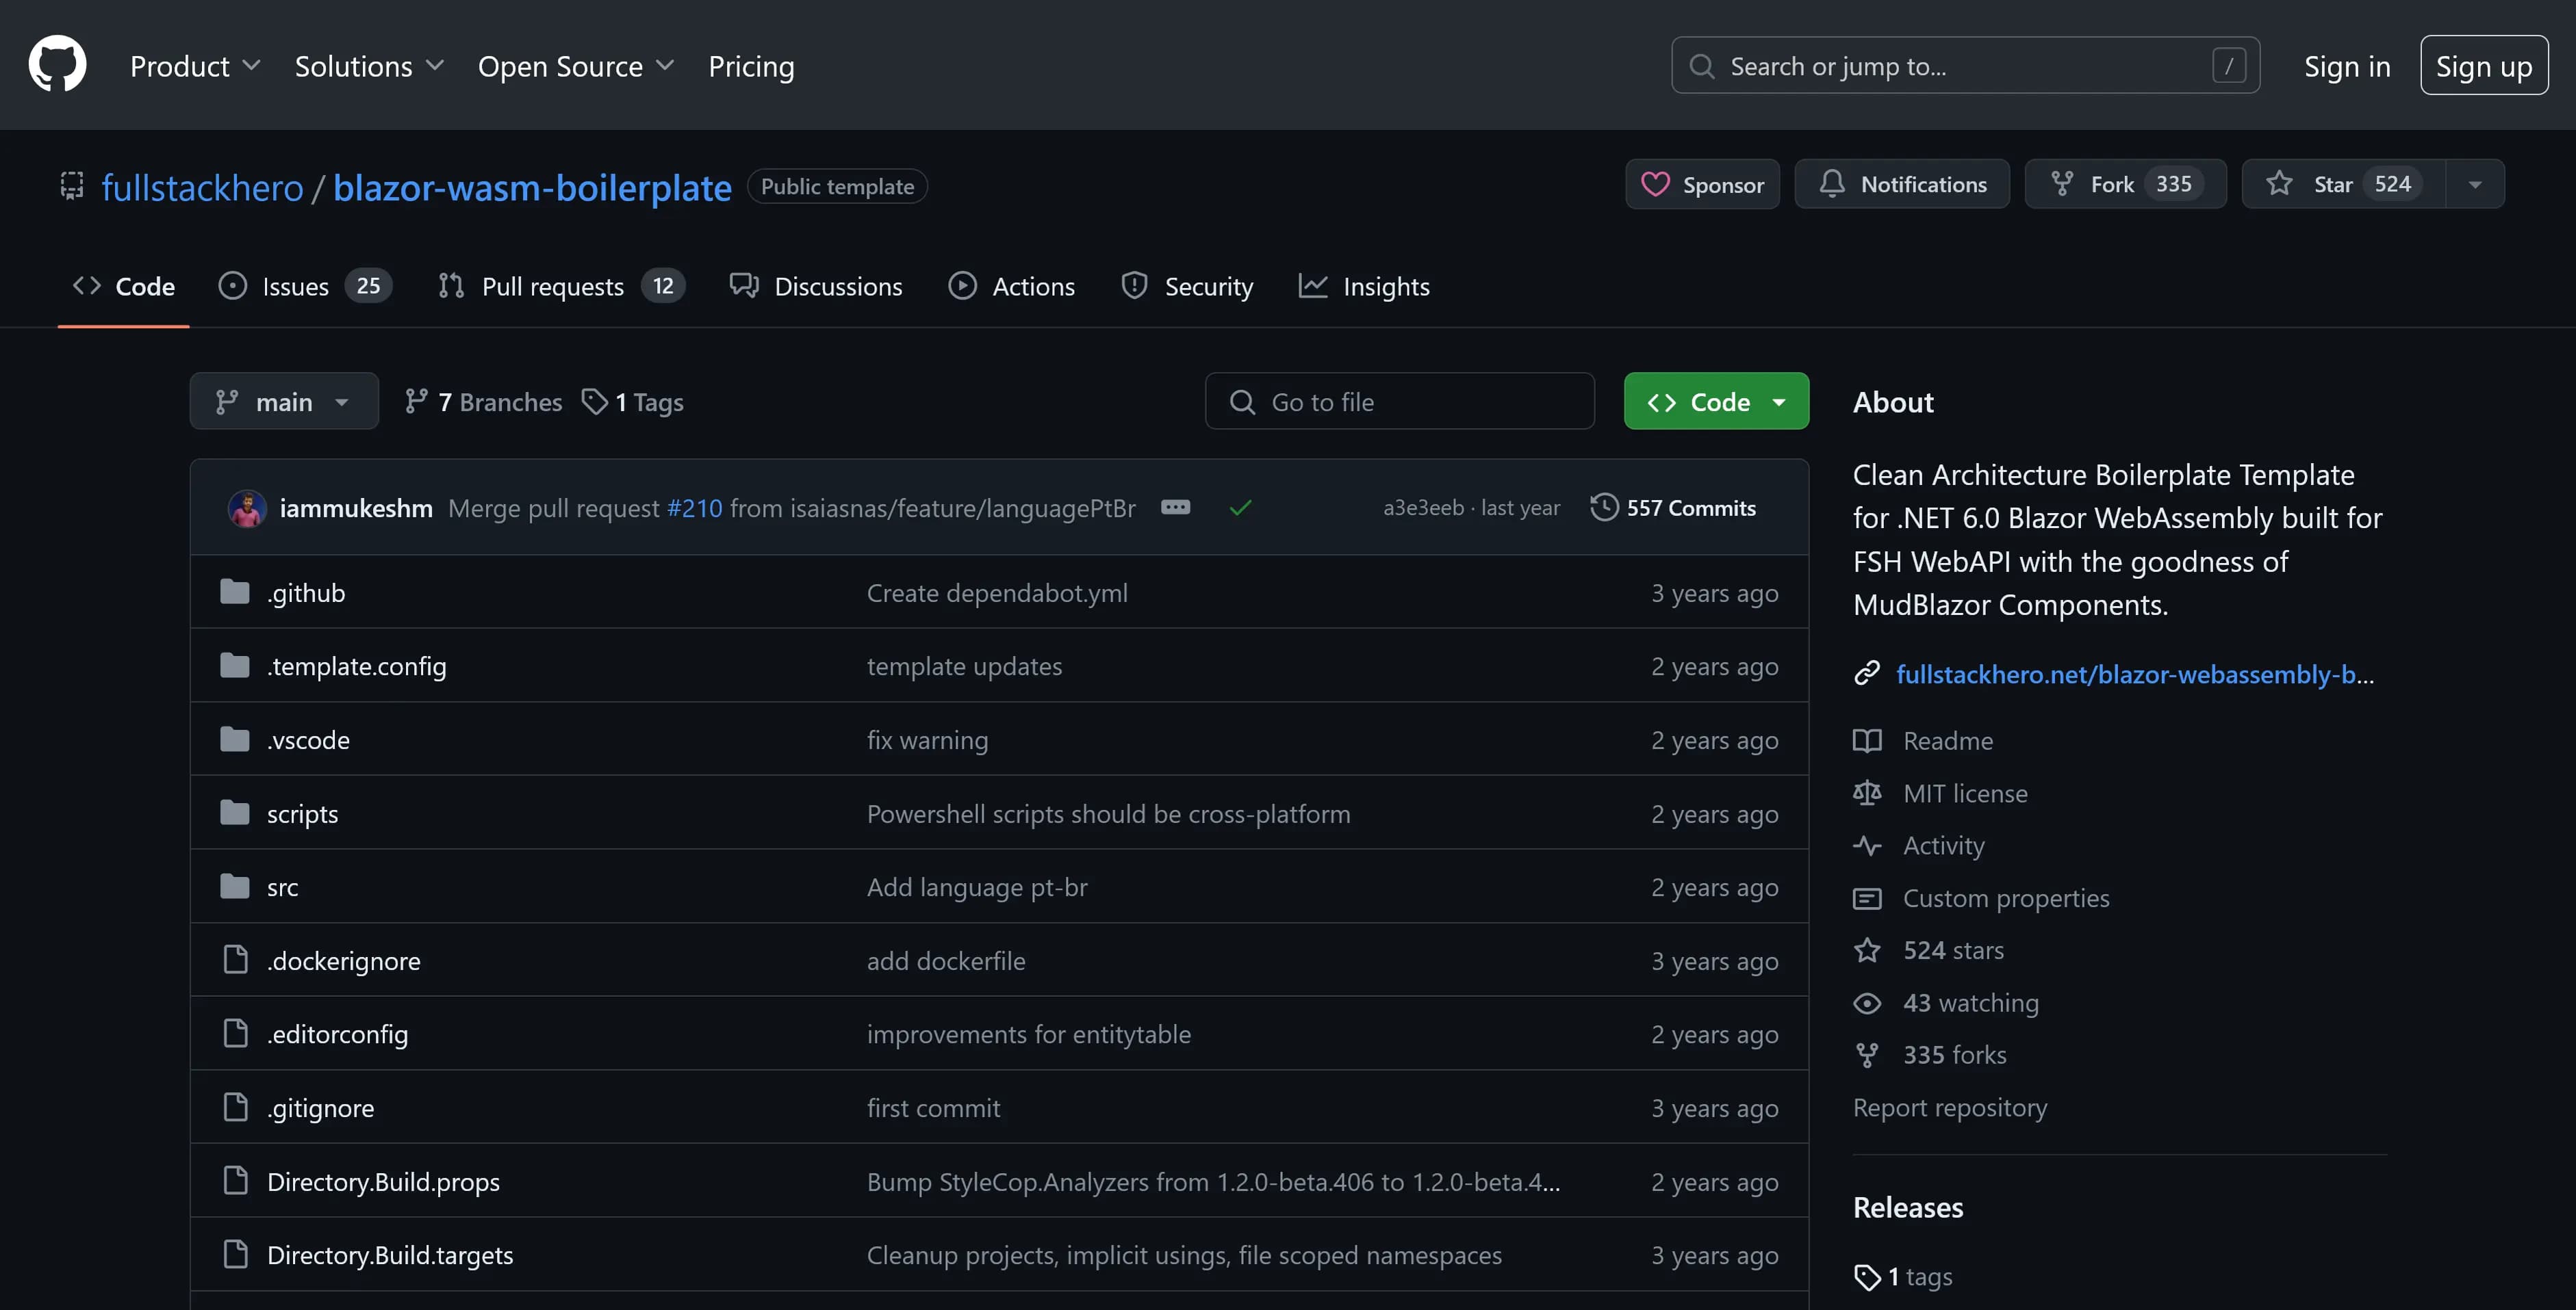The width and height of the screenshot is (2576, 1310).
Task: Open the 'Add language pt-br' commit message
Action: (977, 887)
